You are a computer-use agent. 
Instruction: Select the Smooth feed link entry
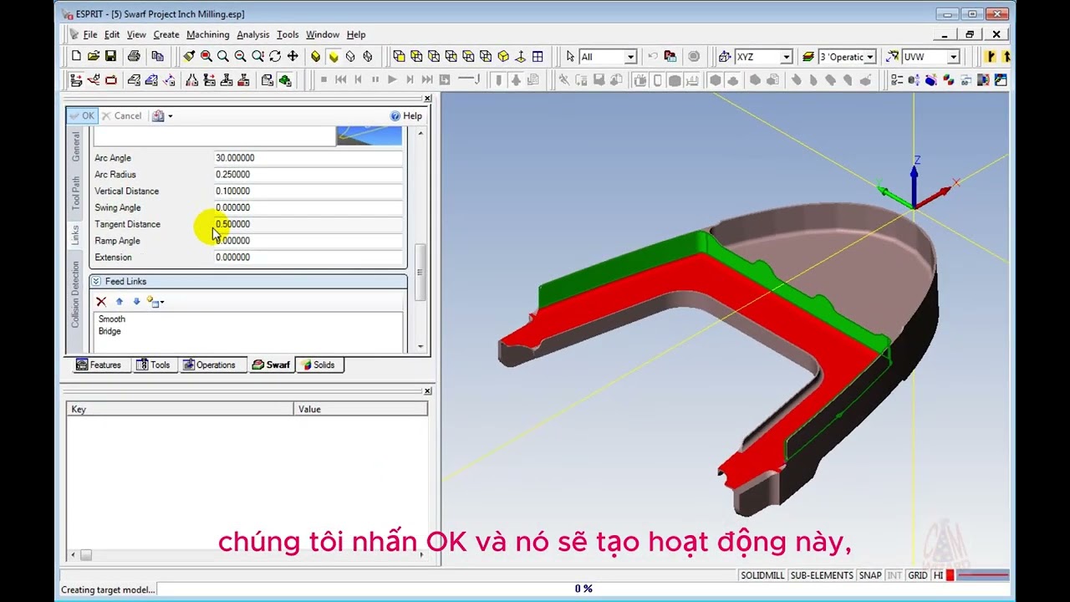(x=111, y=319)
